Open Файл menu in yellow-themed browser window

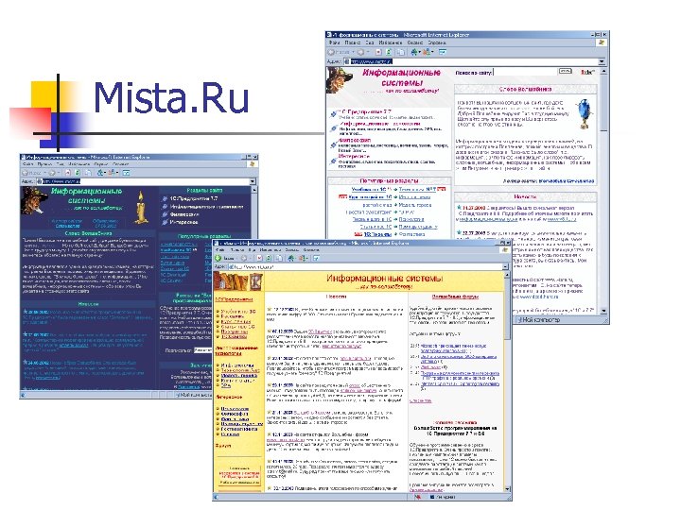point(220,250)
